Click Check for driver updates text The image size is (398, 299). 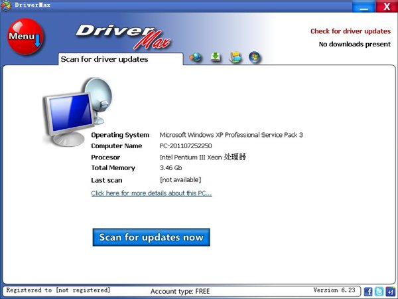(x=350, y=31)
